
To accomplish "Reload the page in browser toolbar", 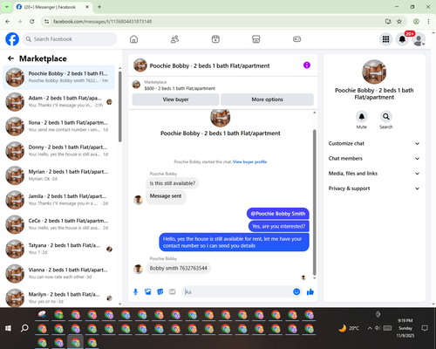I will [32, 22].
